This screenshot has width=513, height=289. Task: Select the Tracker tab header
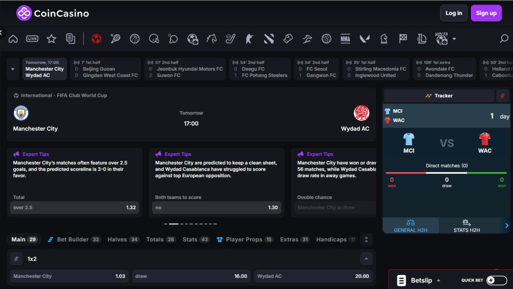pyautogui.click(x=439, y=96)
